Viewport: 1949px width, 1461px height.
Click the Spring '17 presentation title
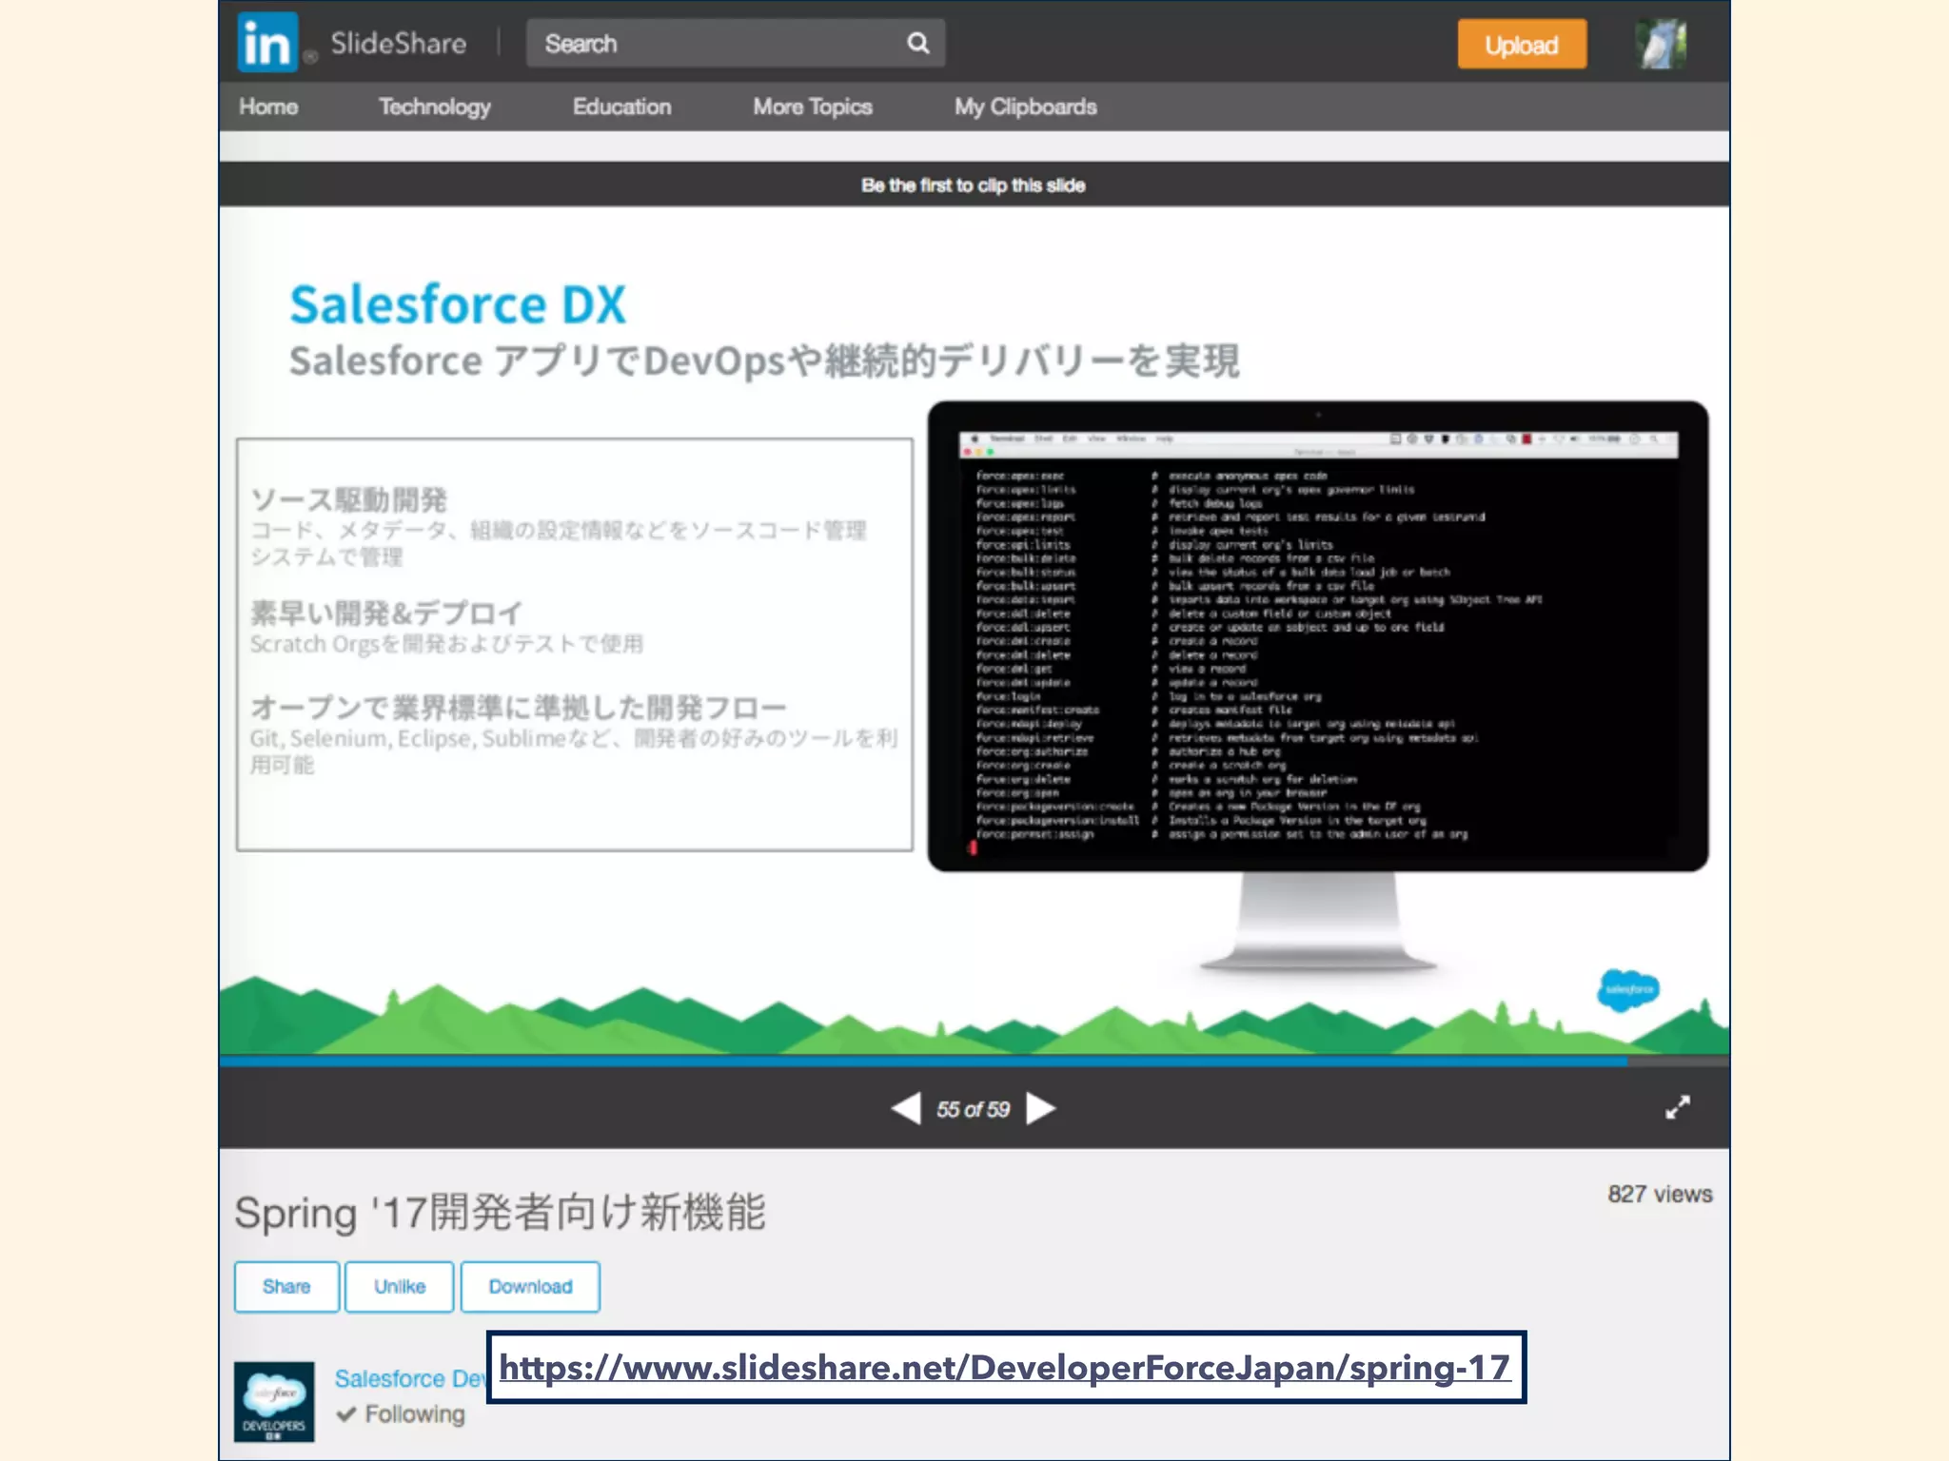[500, 1212]
